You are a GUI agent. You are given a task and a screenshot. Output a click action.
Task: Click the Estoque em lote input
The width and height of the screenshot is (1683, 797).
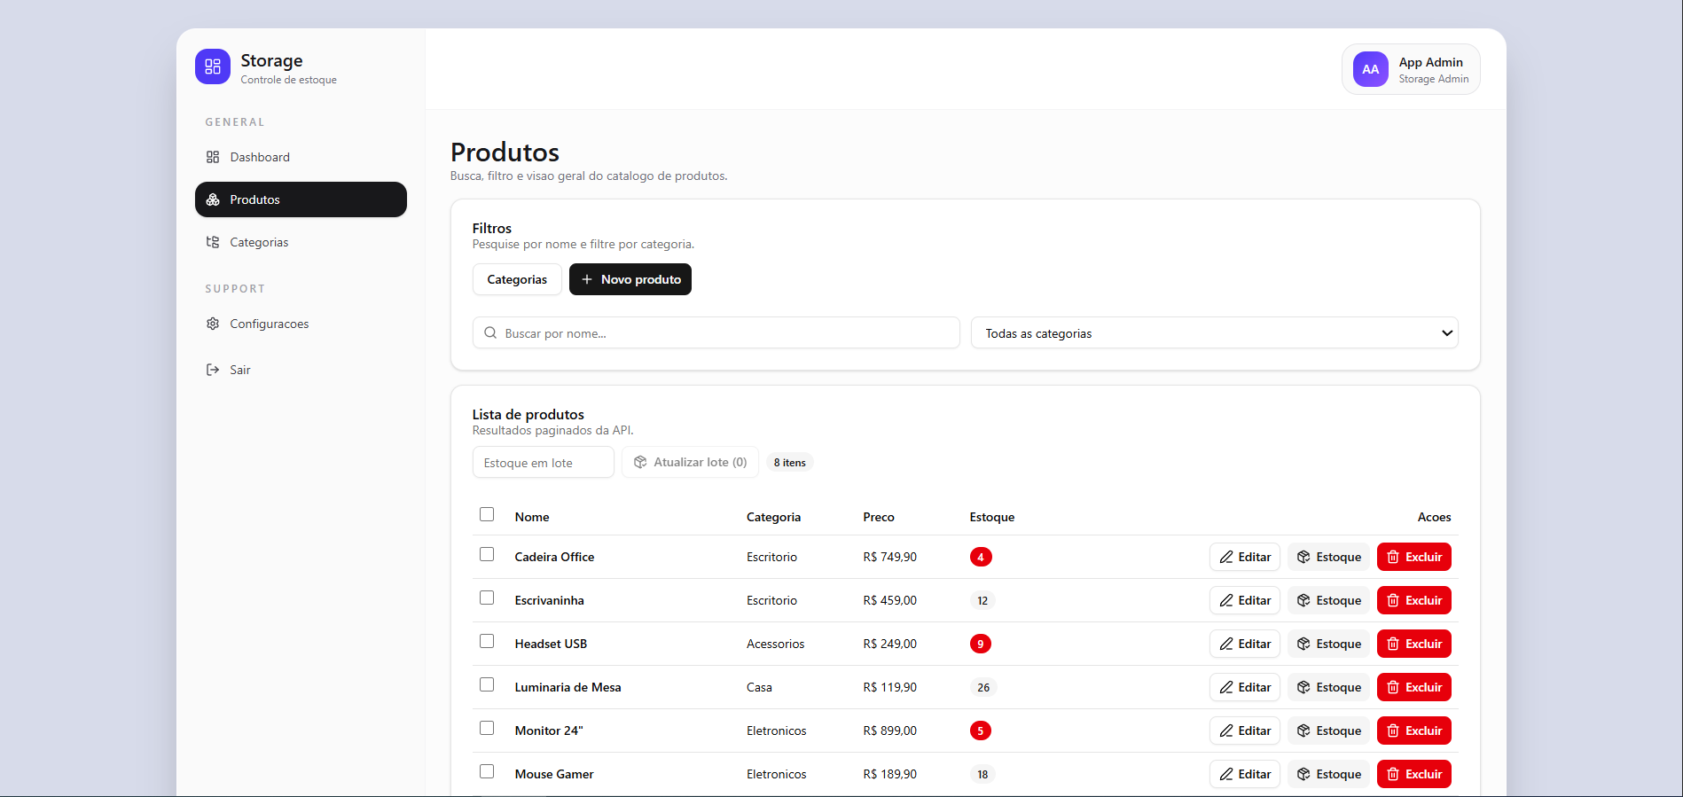click(x=543, y=463)
